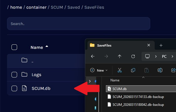Check the SCUM.db file checkbox
Screen dimensions: 176x112
pyautogui.click(x=14, y=88)
